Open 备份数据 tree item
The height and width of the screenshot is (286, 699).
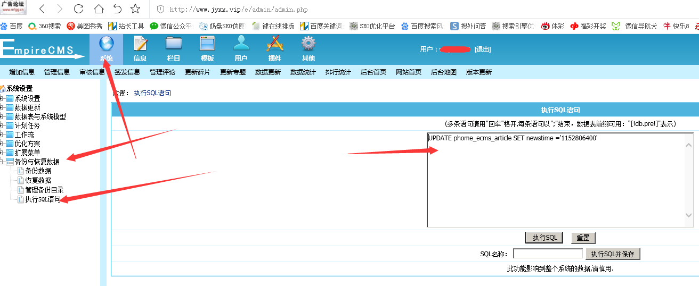pyautogui.click(x=38, y=171)
